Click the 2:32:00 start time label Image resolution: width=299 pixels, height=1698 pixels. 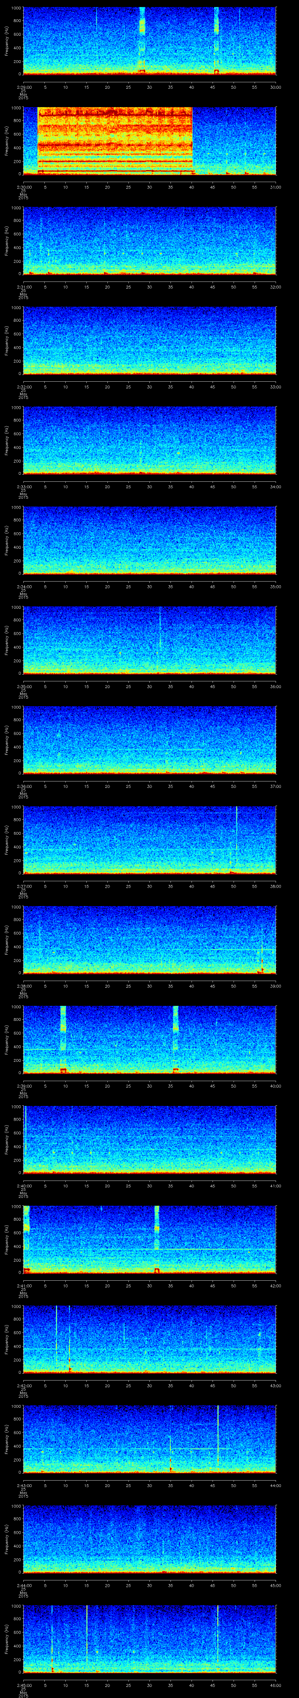click(24, 387)
